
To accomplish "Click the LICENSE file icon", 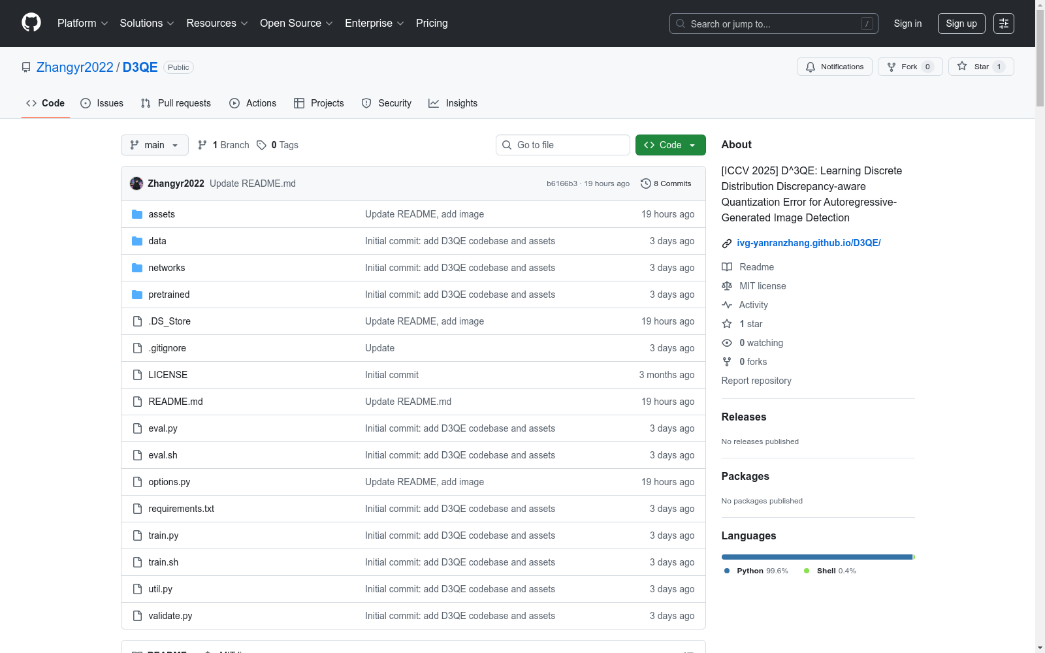I will pos(137,375).
